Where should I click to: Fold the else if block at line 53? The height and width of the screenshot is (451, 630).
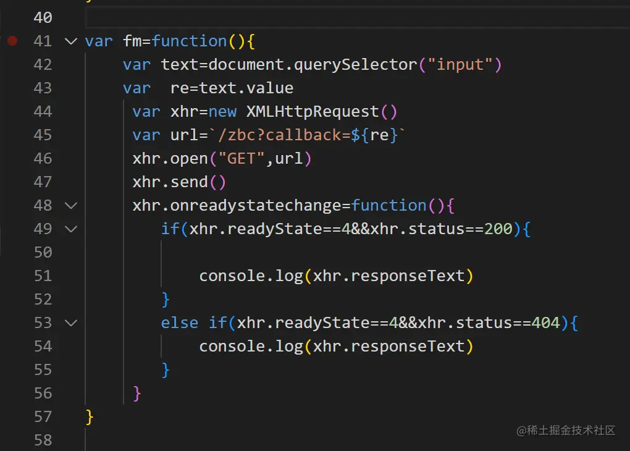71,322
